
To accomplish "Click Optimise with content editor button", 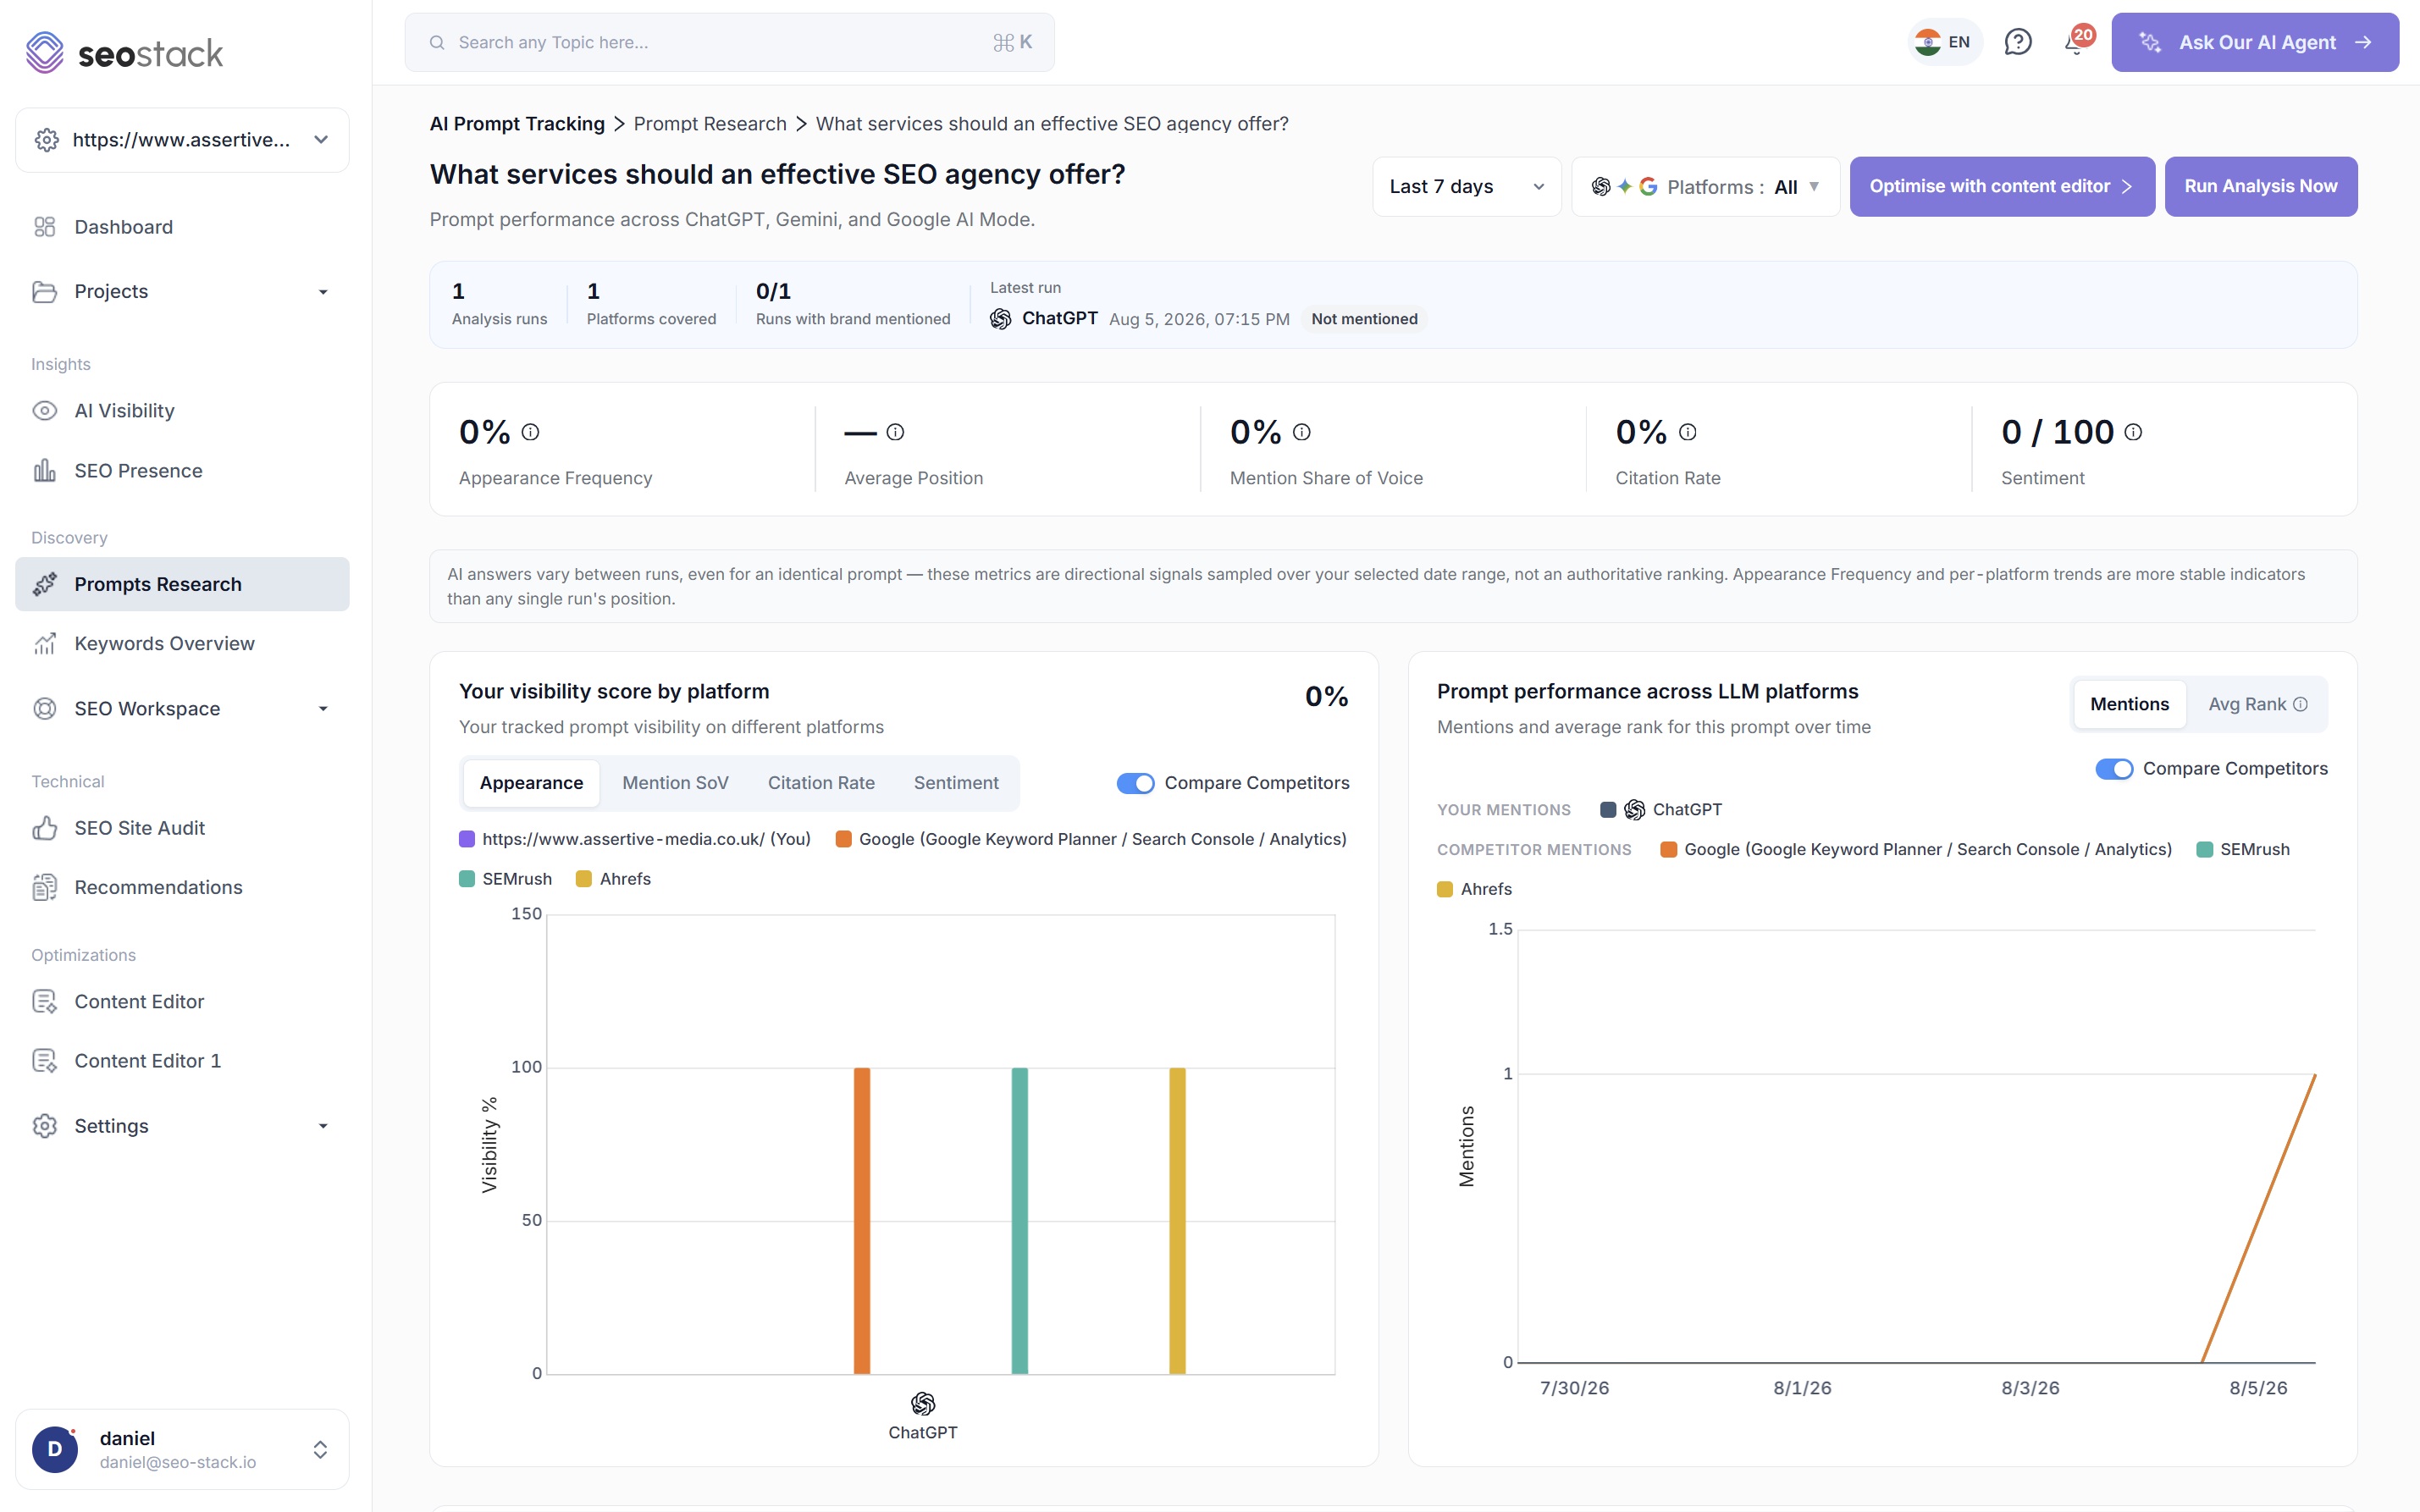I will [x=2001, y=186].
